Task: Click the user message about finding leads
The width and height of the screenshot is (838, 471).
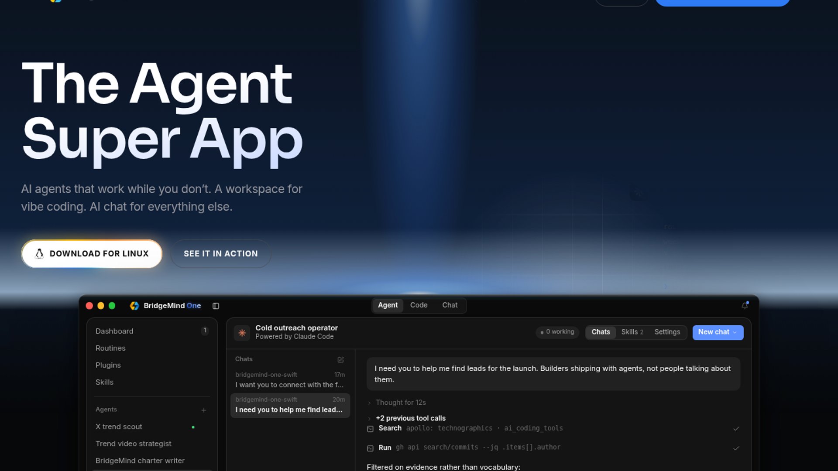Action: click(553, 374)
